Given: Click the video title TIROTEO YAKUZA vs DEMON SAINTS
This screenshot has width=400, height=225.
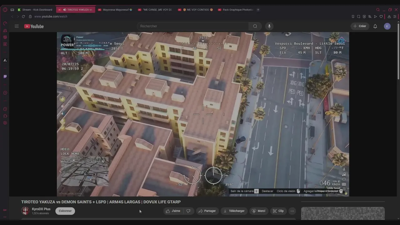Looking at the screenshot, I should (101, 202).
